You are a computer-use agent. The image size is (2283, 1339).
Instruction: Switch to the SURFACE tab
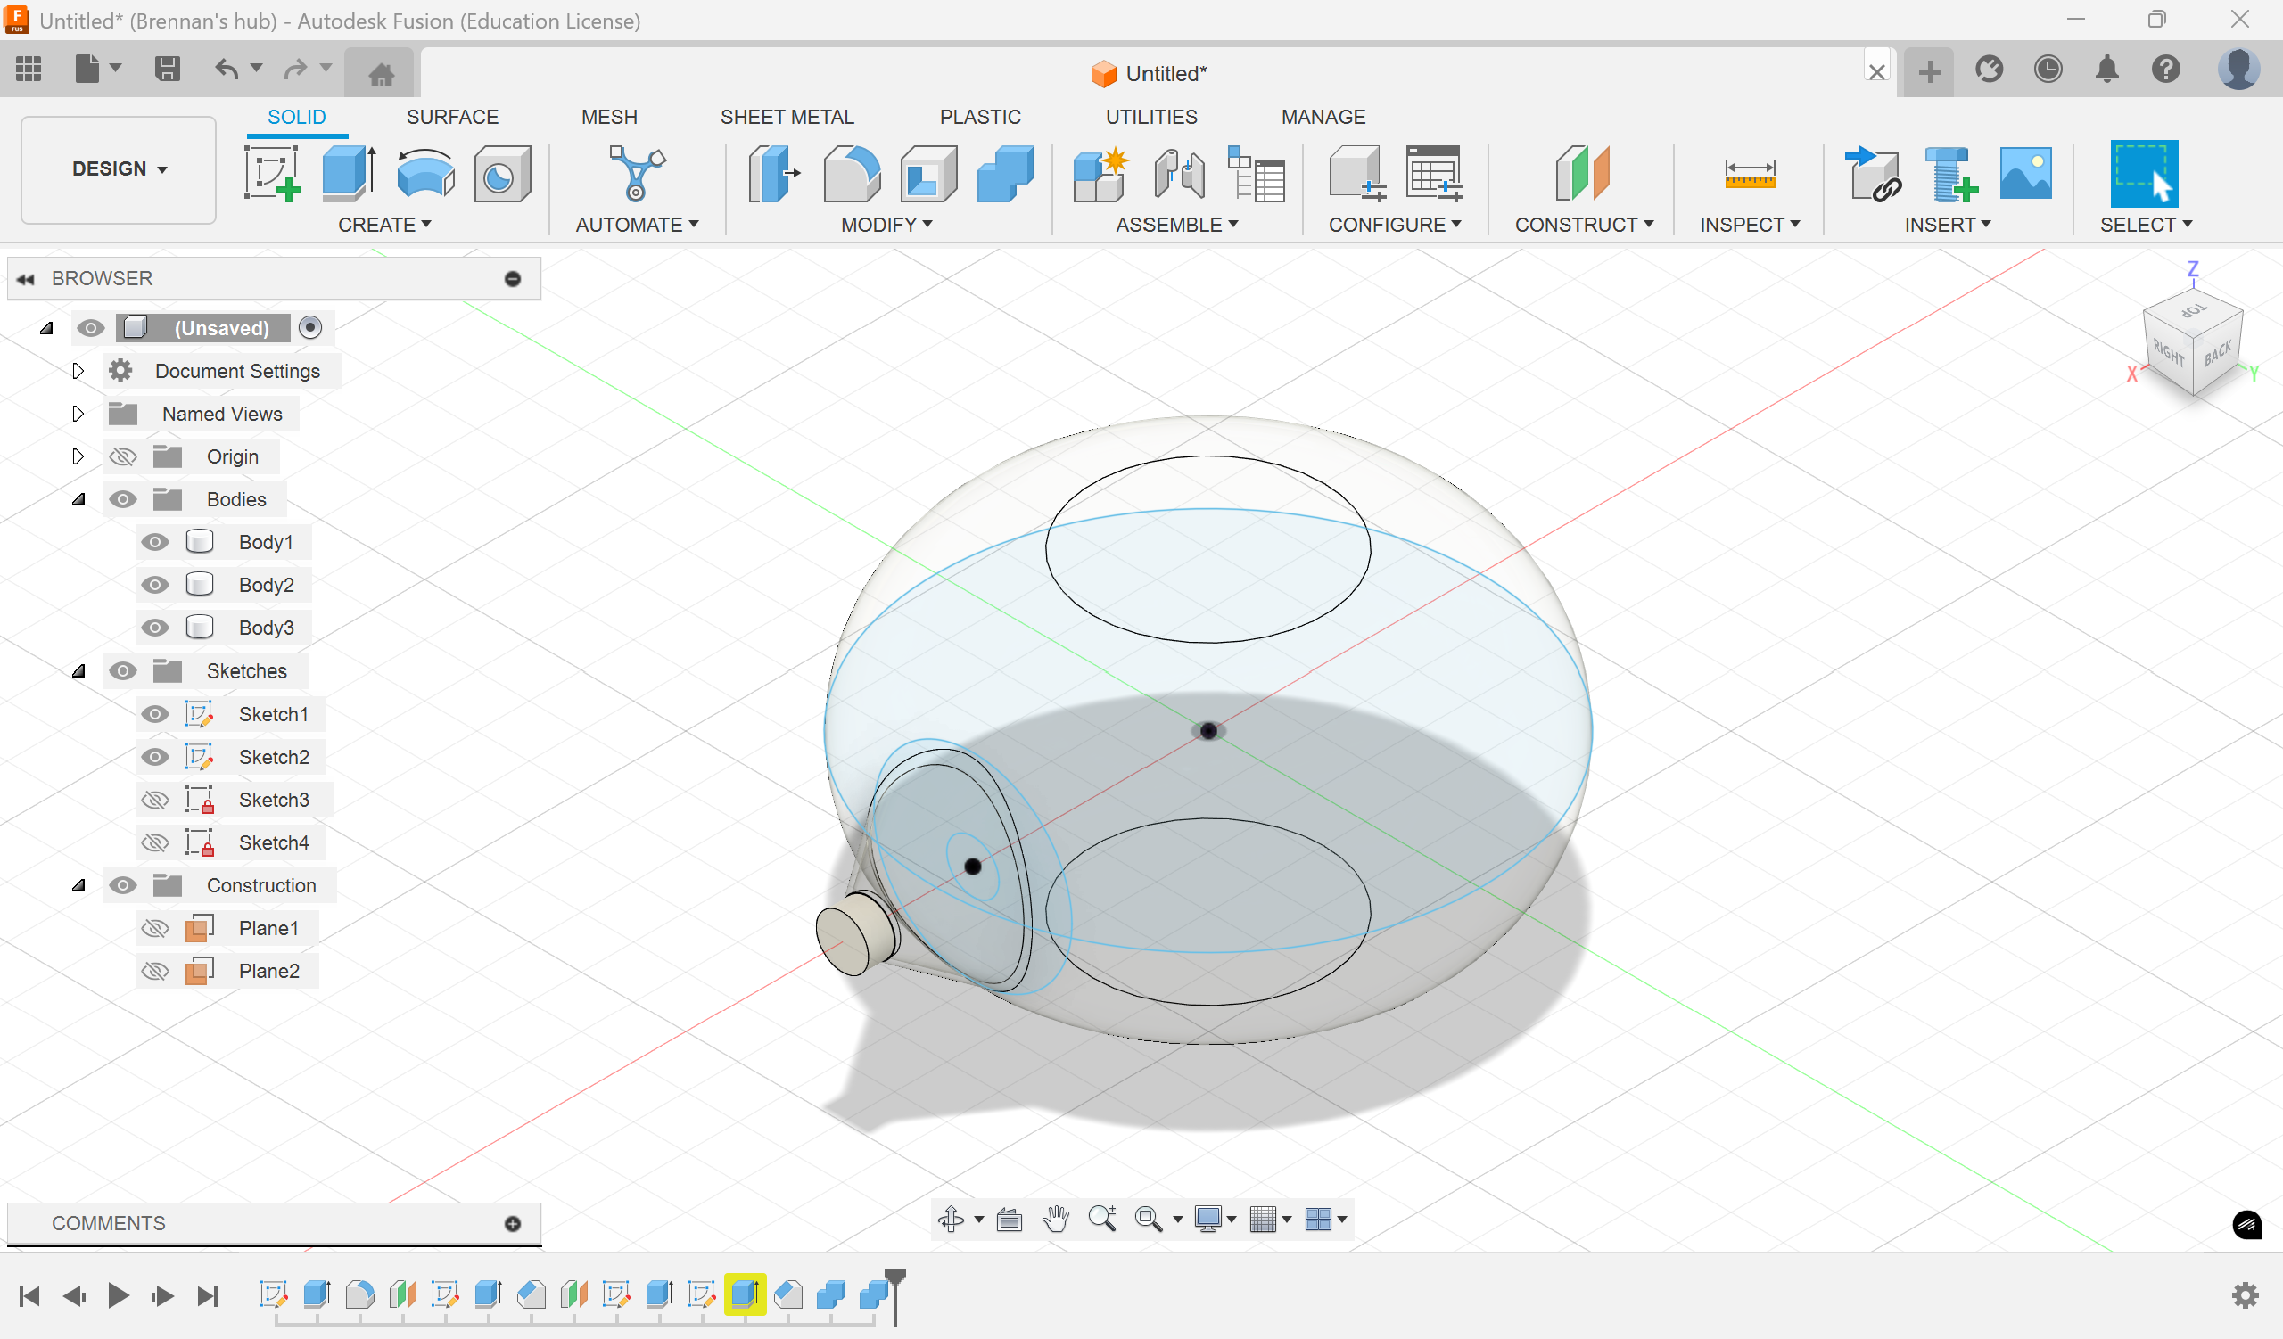452,117
